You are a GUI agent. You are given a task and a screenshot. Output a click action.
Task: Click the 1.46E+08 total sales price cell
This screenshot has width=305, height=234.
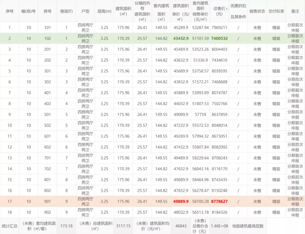[x=219, y=226]
